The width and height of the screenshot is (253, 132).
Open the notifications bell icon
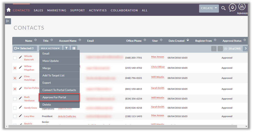[x=232, y=8]
